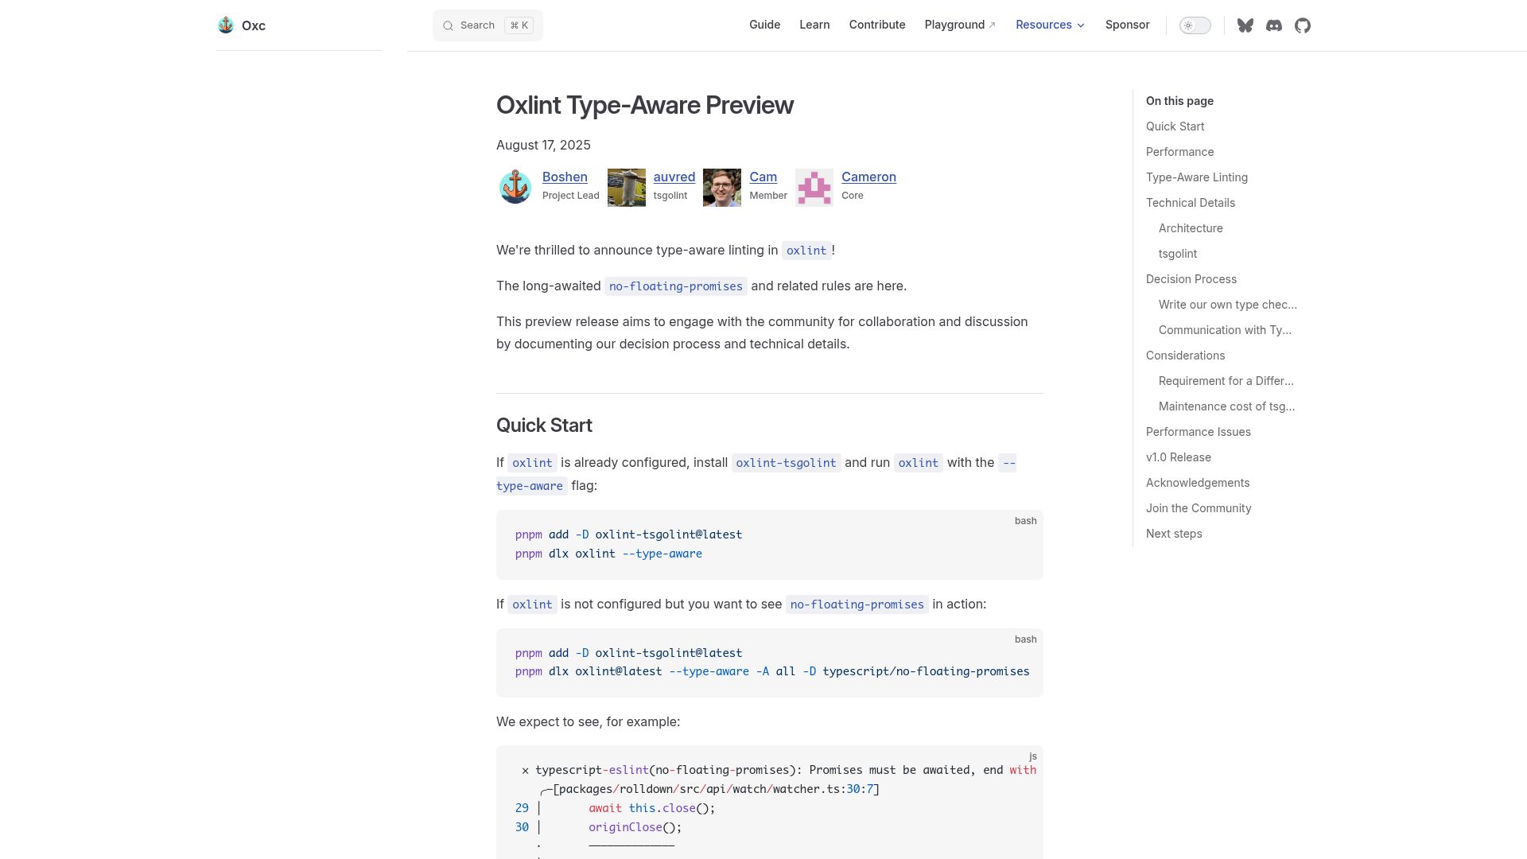Toggle the dark mode appearance switch

1195,25
